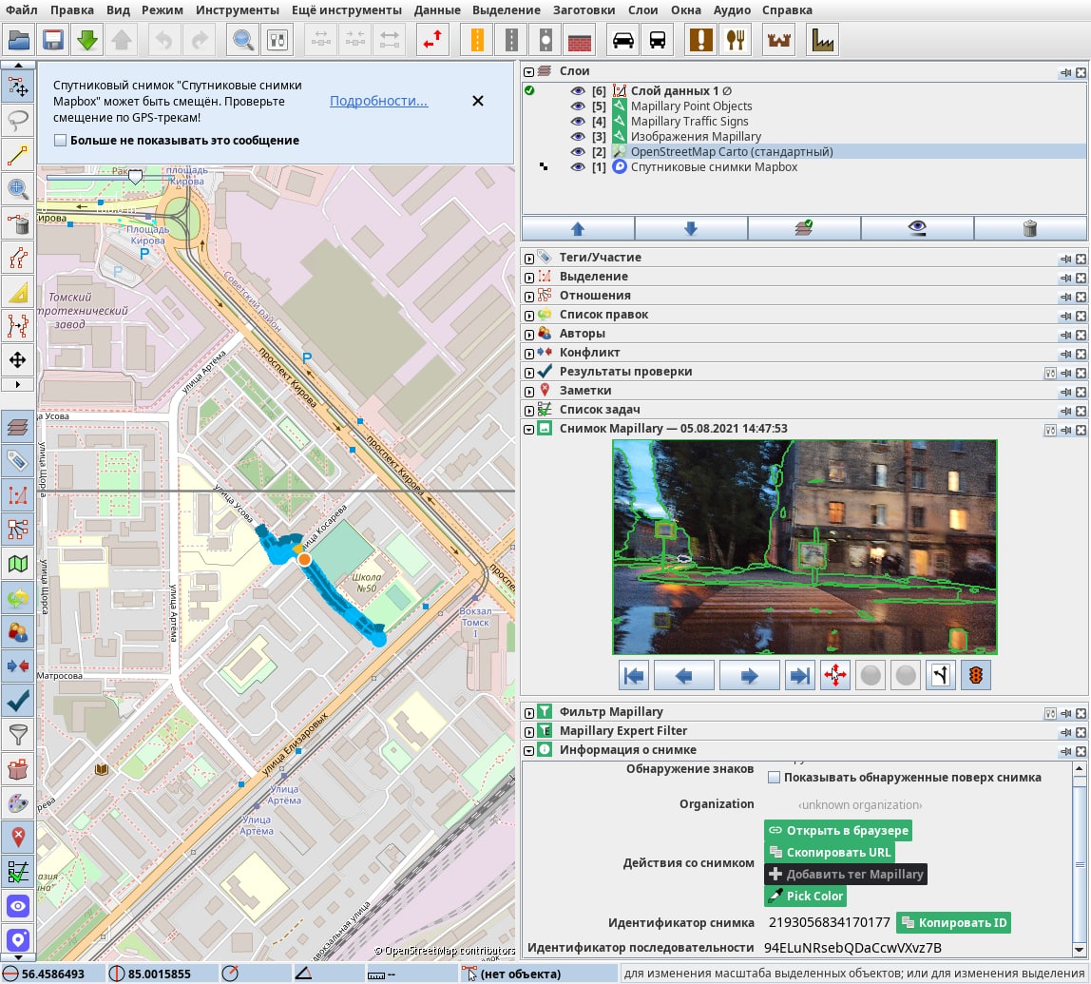Click the bus preset toolbar icon
The image size is (1091, 984).
tap(657, 40)
